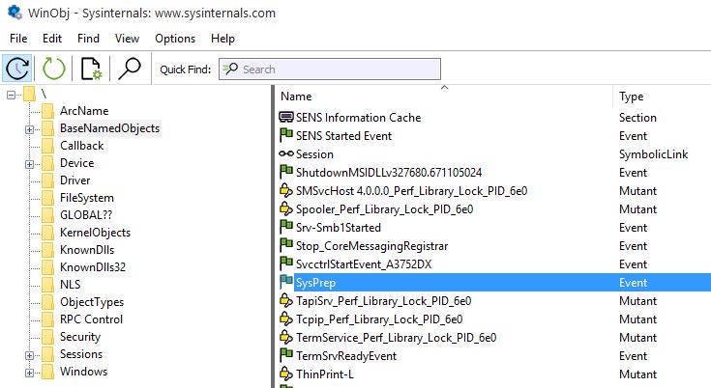Select the TermSrvReadyEvent list entry
711x388 pixels.
click(345, 356)
